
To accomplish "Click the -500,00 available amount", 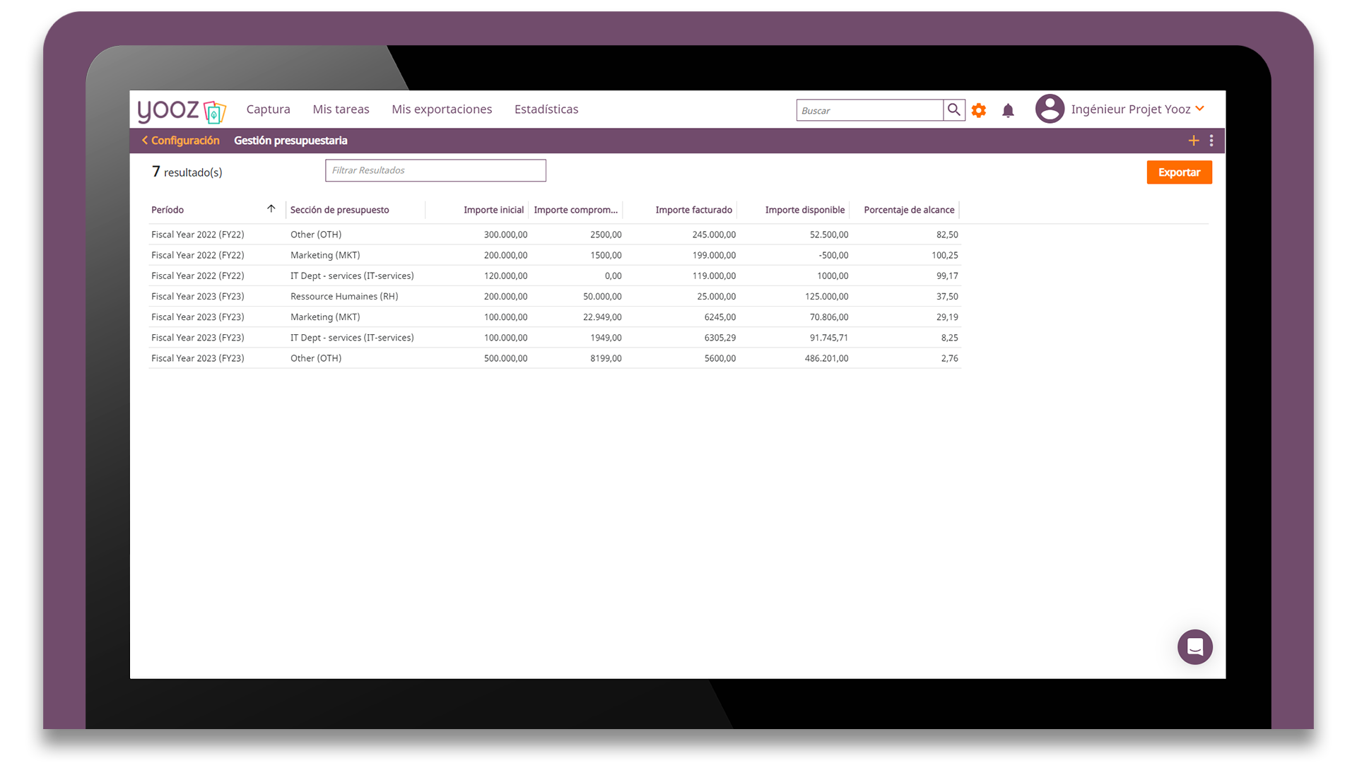I will point(833,255).
